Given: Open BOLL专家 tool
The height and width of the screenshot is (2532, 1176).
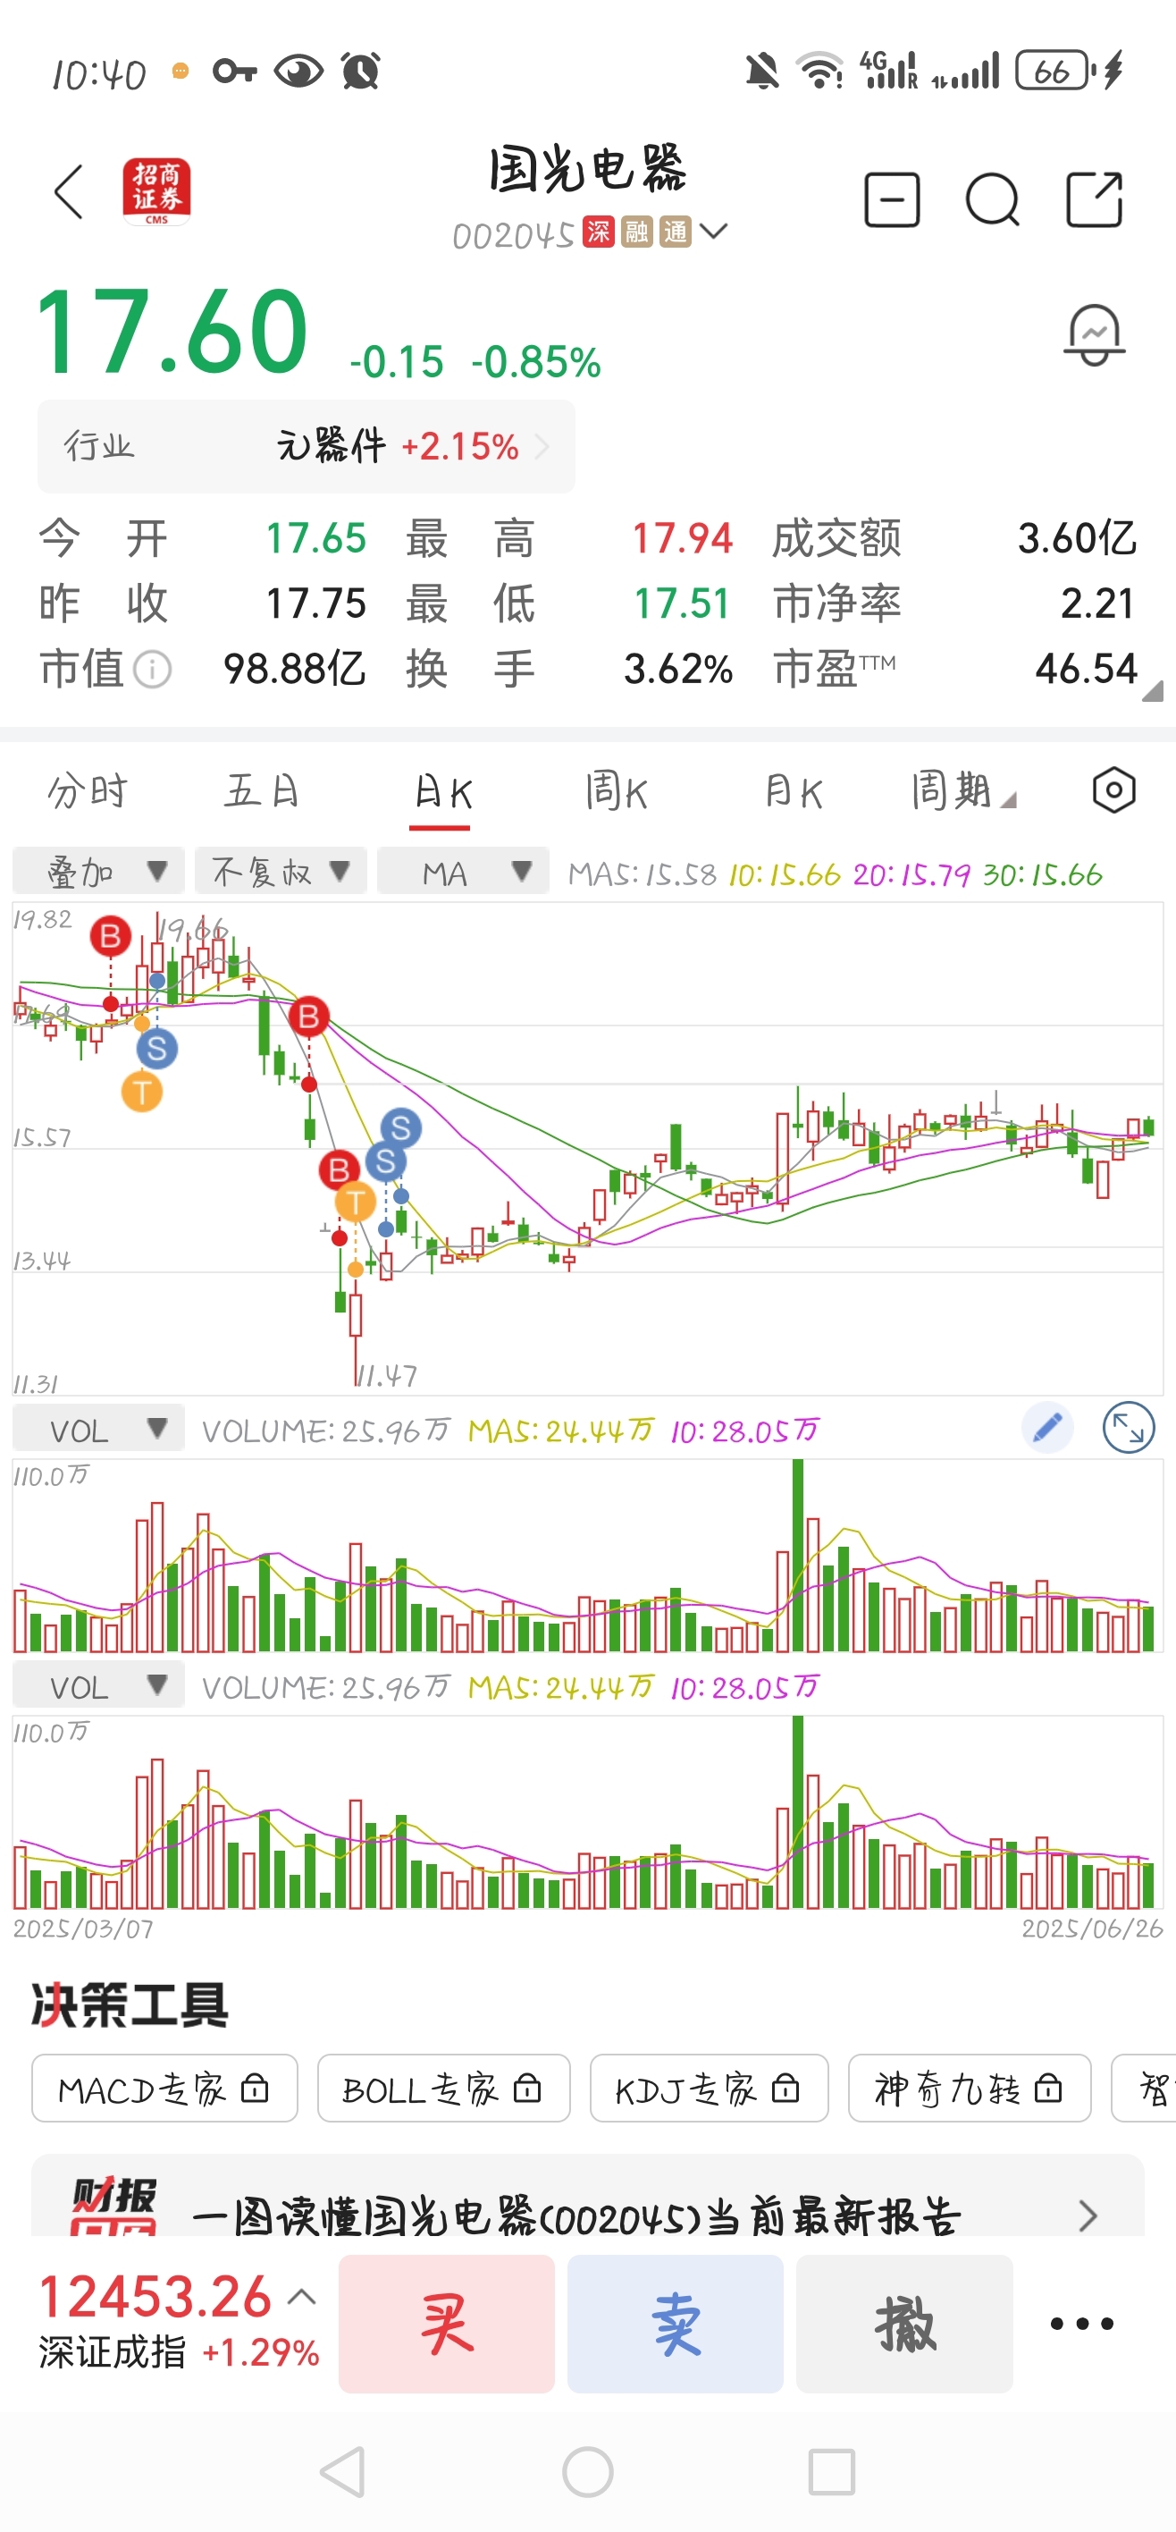Looking at the screenshot, I should 444,2089.
